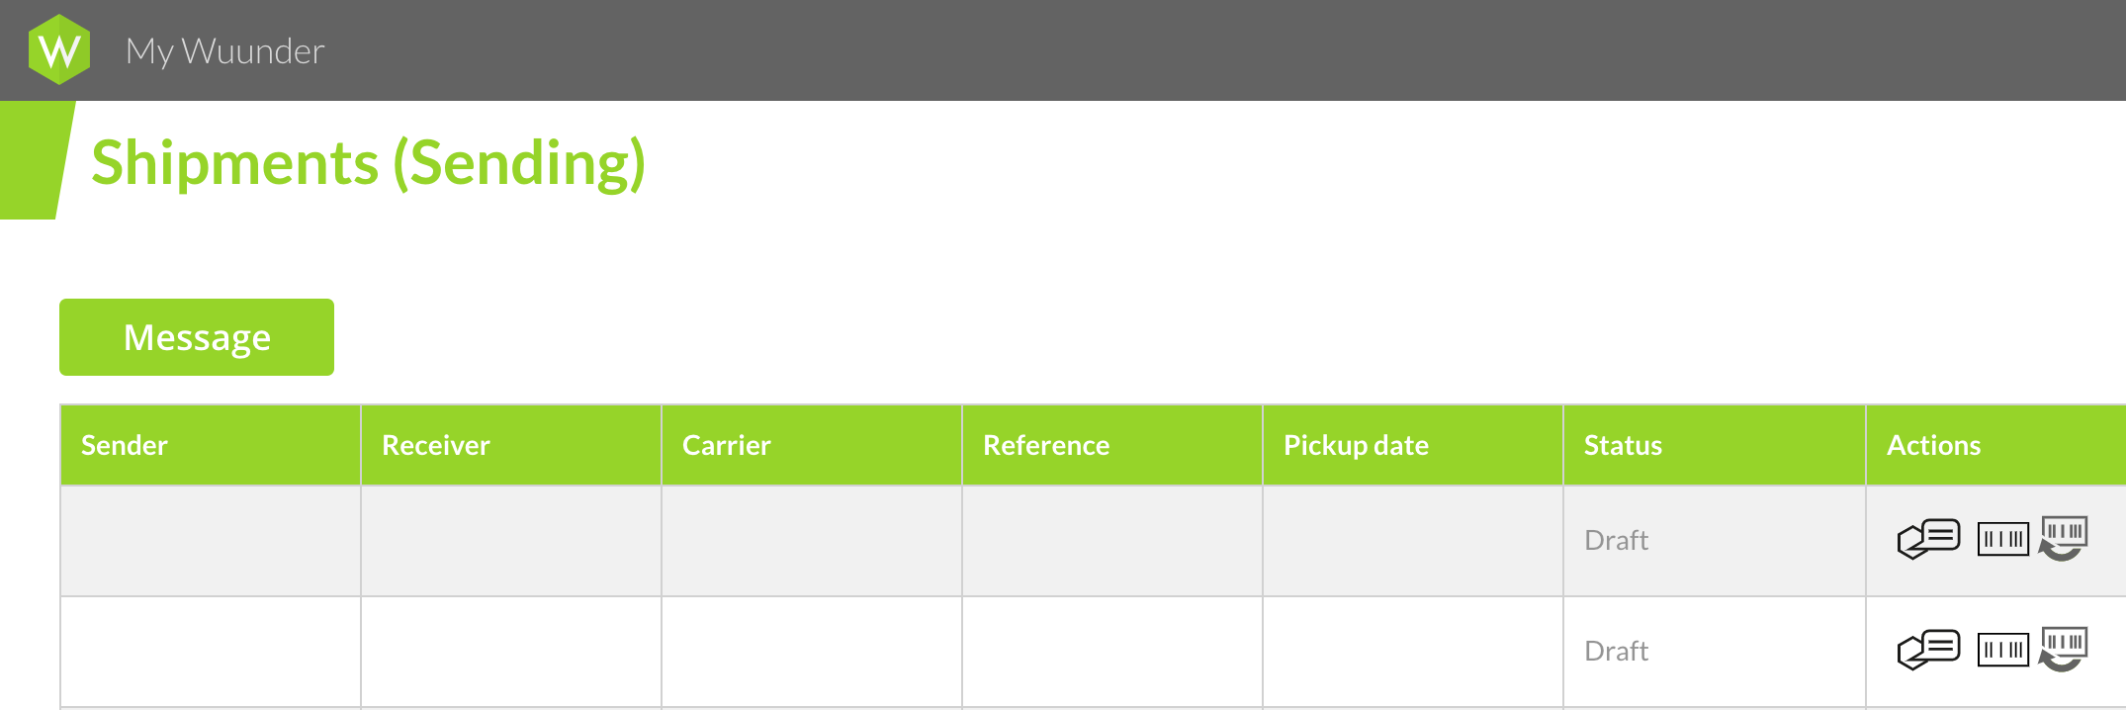Click the return label icon in first row
Image resolution: width=2126 pixels, height=710 pixels.
click(x=2063, y=538)
